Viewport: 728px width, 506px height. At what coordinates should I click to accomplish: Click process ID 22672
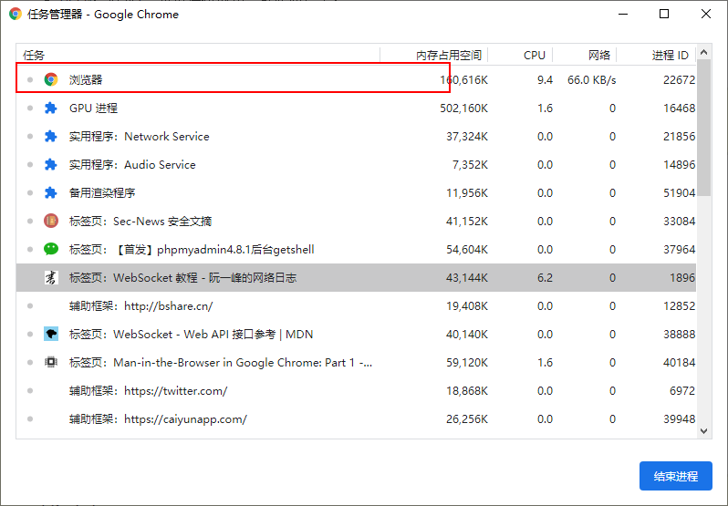[x=680, y=80]
